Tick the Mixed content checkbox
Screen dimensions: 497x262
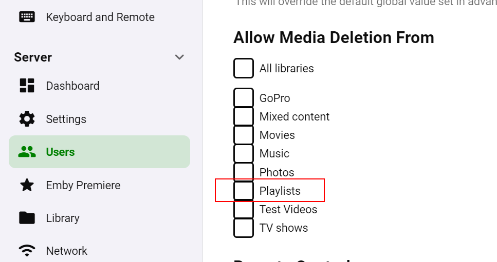pyautogui.click(x=244, y=116)
